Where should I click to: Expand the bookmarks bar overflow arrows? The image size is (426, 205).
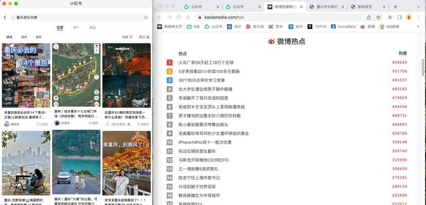point(418,27)
